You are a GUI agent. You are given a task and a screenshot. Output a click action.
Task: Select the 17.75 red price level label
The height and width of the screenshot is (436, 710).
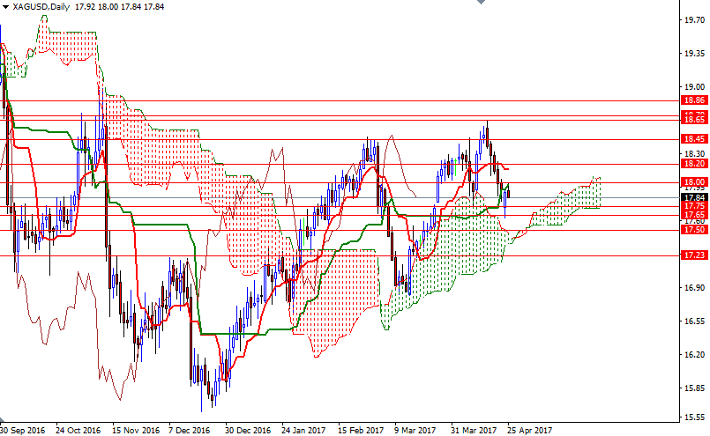[x=694, y=206]
